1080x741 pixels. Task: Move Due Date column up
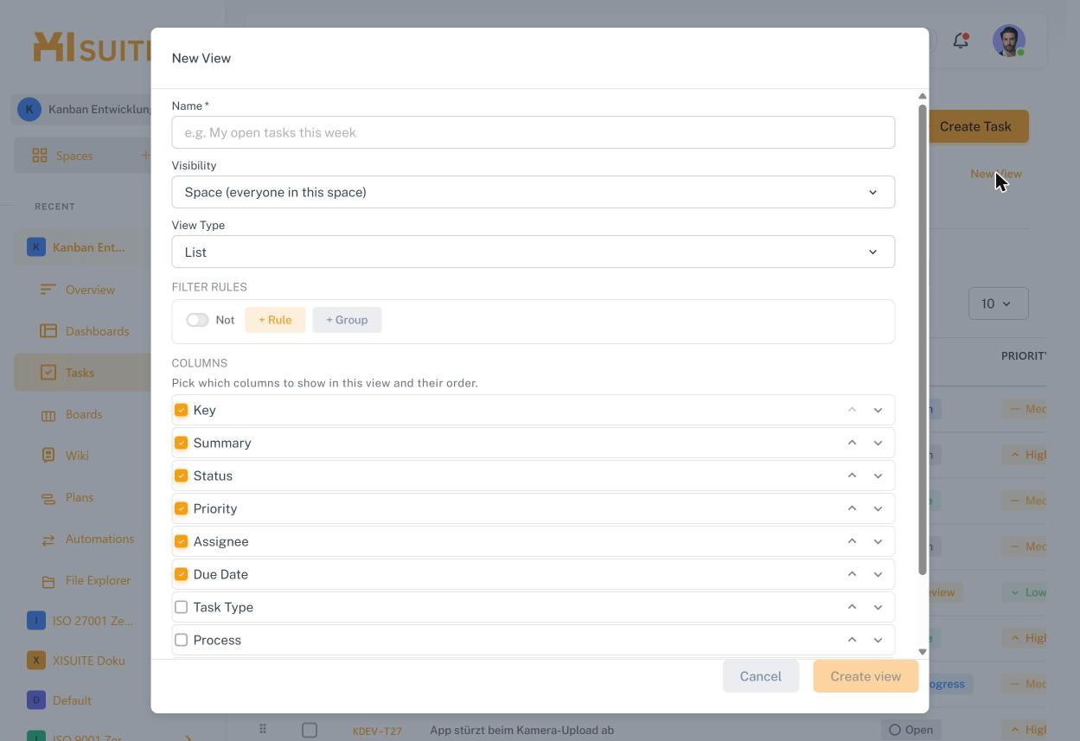click(x=852, y=574)
